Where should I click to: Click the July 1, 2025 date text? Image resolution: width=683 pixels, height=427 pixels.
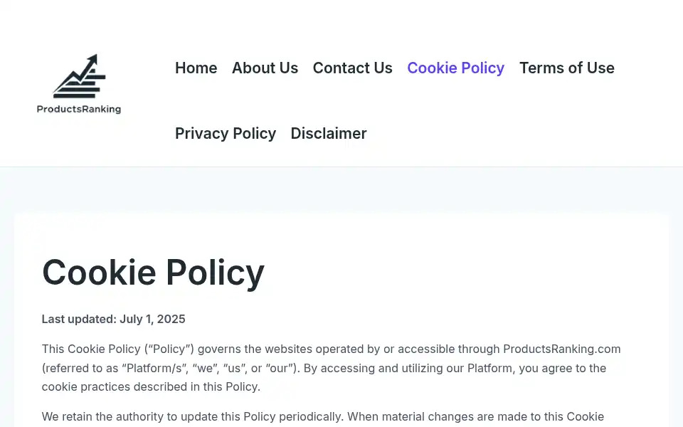(152, 319)
